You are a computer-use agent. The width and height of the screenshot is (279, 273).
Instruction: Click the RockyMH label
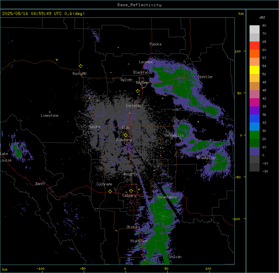pos(79,74)
